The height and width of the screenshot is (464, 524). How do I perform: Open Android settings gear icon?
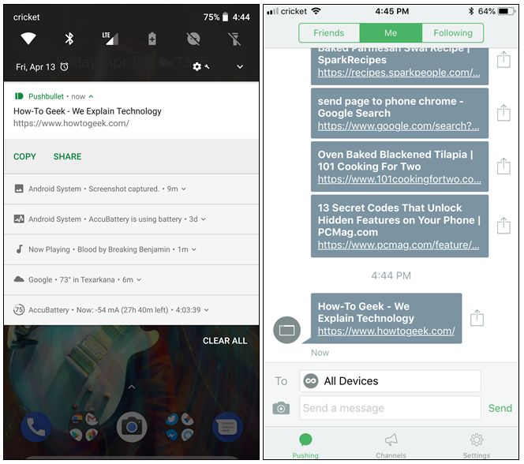pyautogui.click(x=197, y=67)
